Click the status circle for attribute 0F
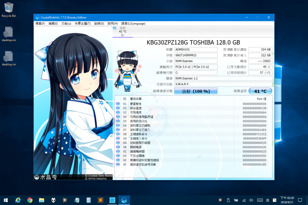308x205 pixels. (x=118, y=164)
